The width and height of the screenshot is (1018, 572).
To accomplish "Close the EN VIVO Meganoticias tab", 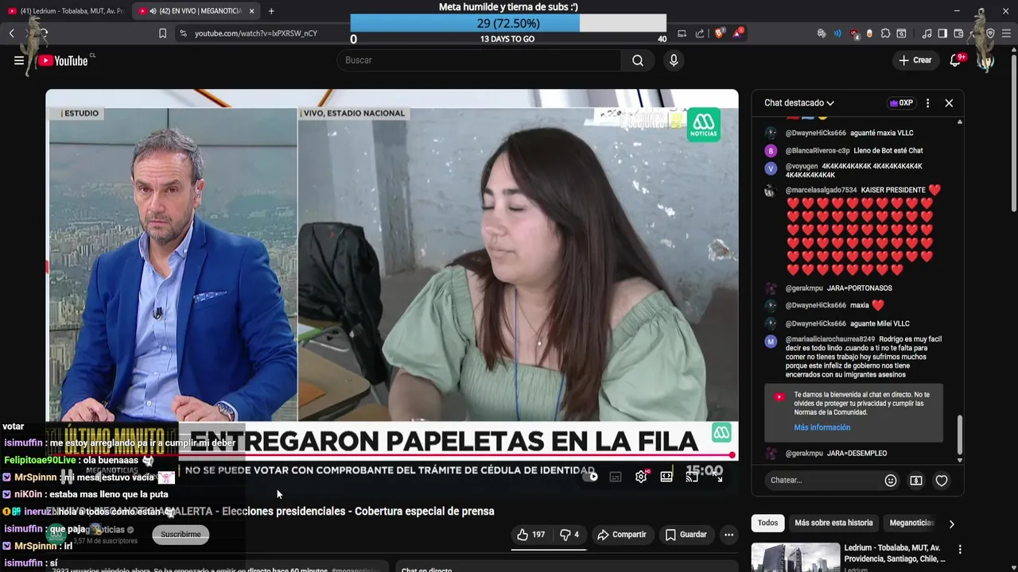I will click(x=251, y=11).
